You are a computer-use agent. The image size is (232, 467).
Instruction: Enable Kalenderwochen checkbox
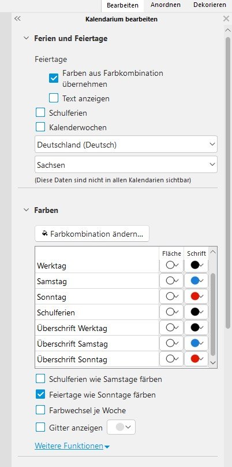(x=40, y=127)
